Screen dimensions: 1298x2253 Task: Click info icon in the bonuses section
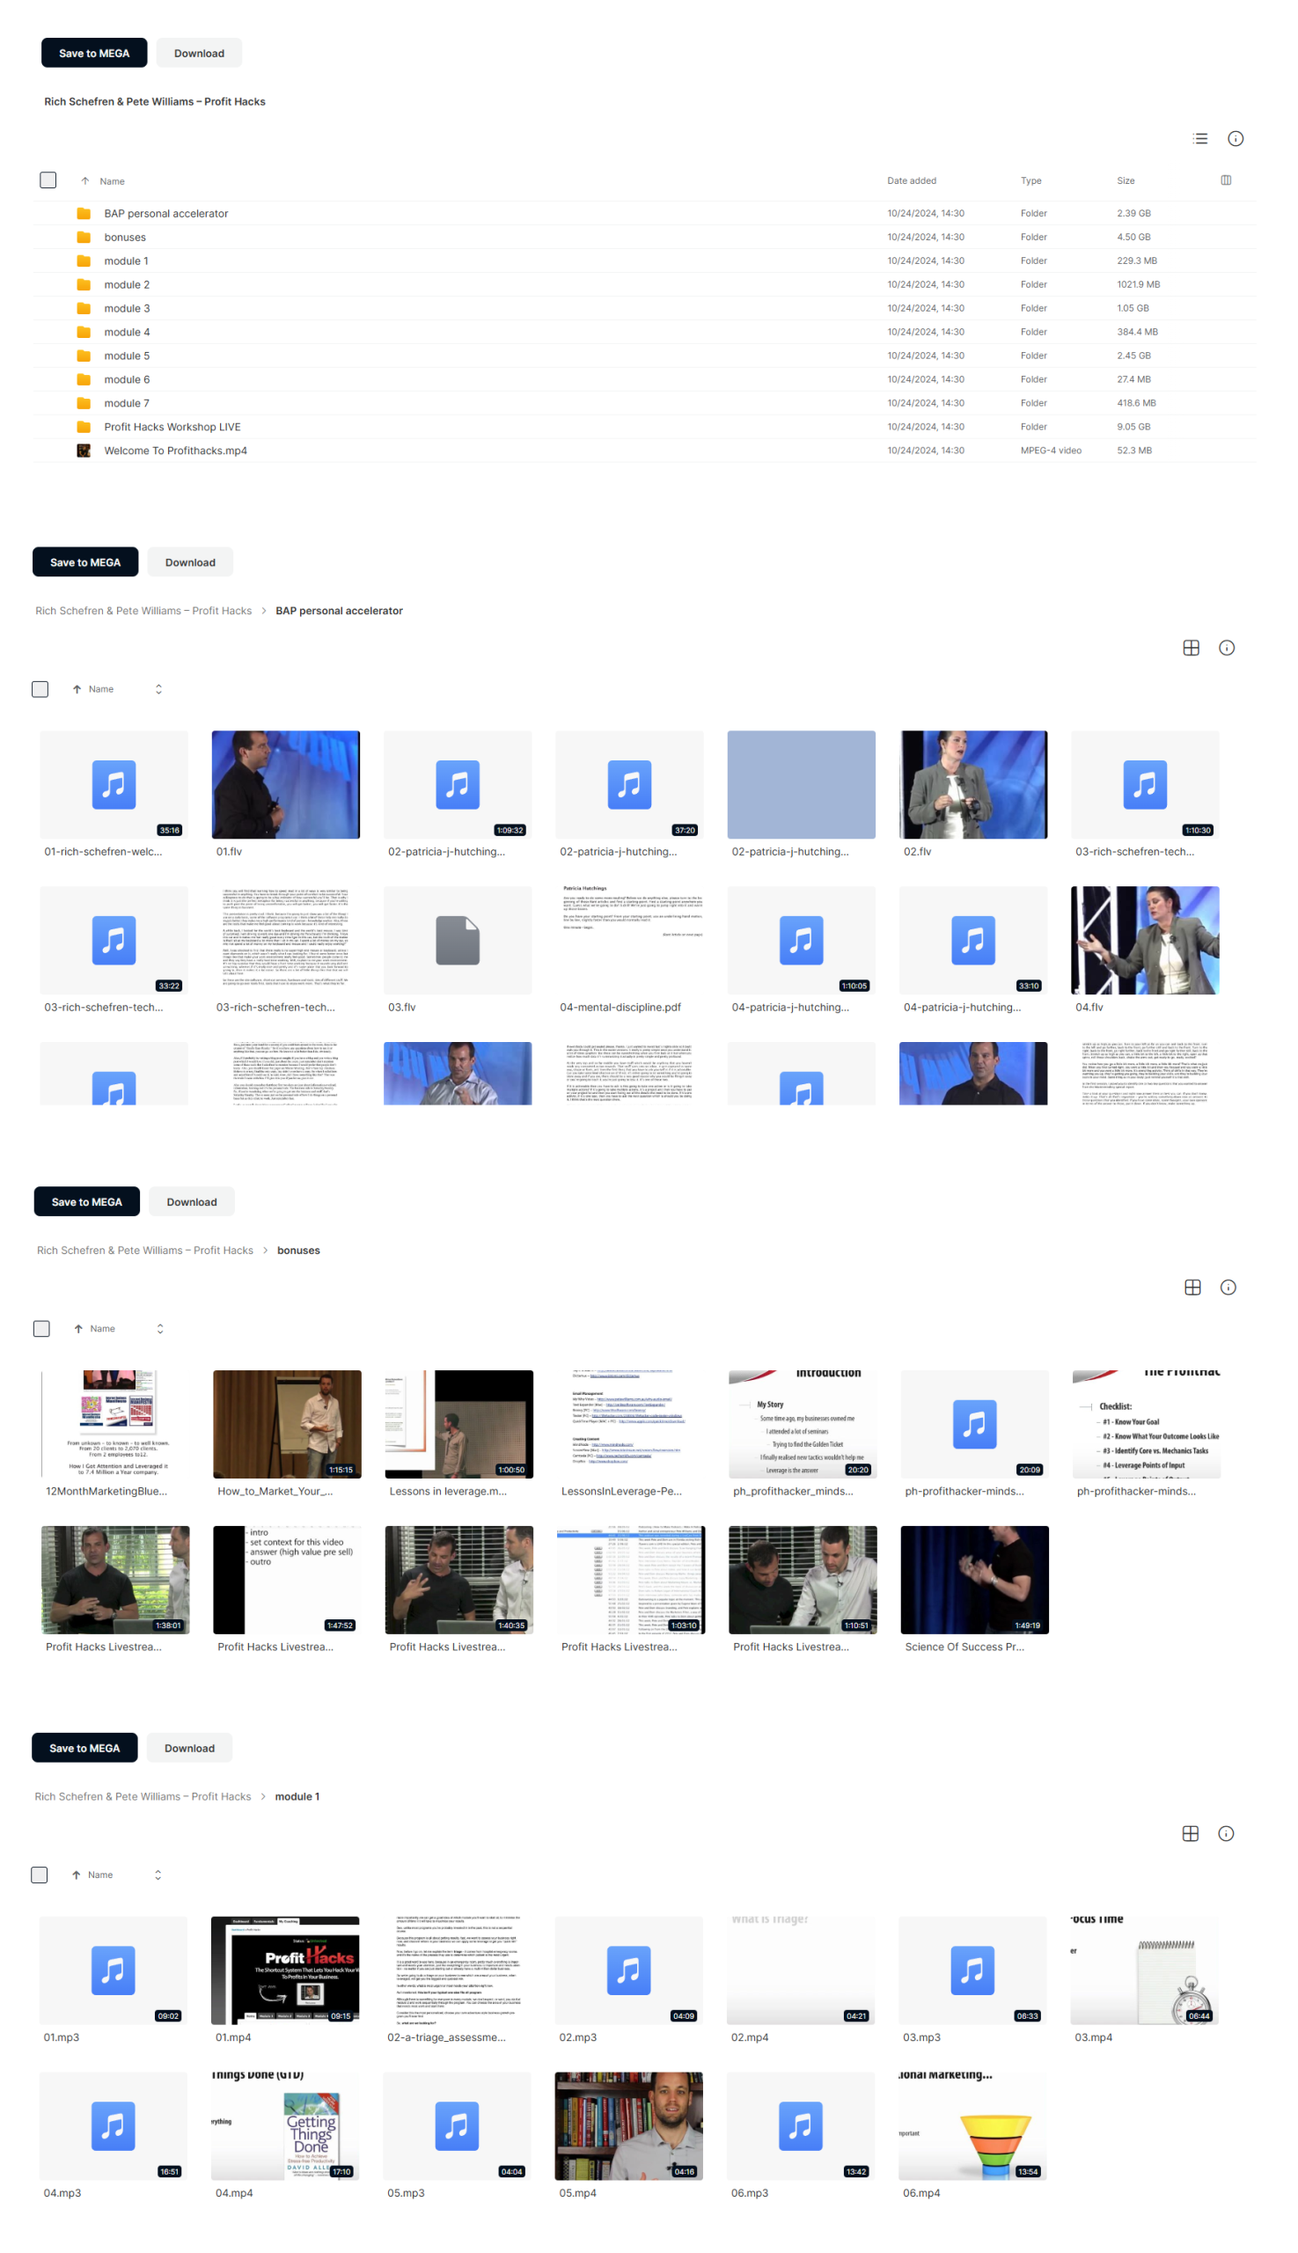click(x=1228, y=1287)
